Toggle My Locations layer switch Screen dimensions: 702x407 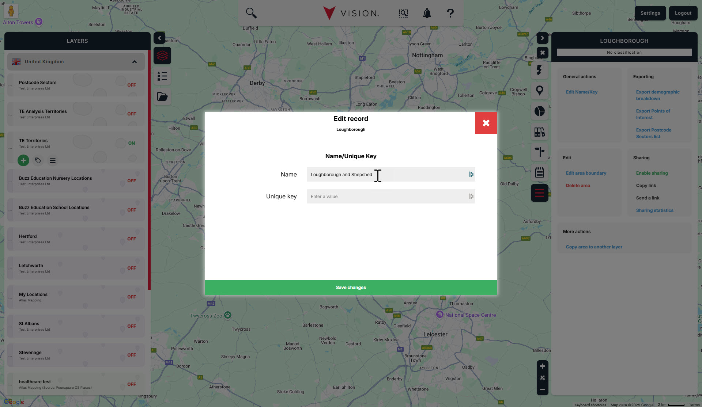pyautogui.click(x=132, y=297)
